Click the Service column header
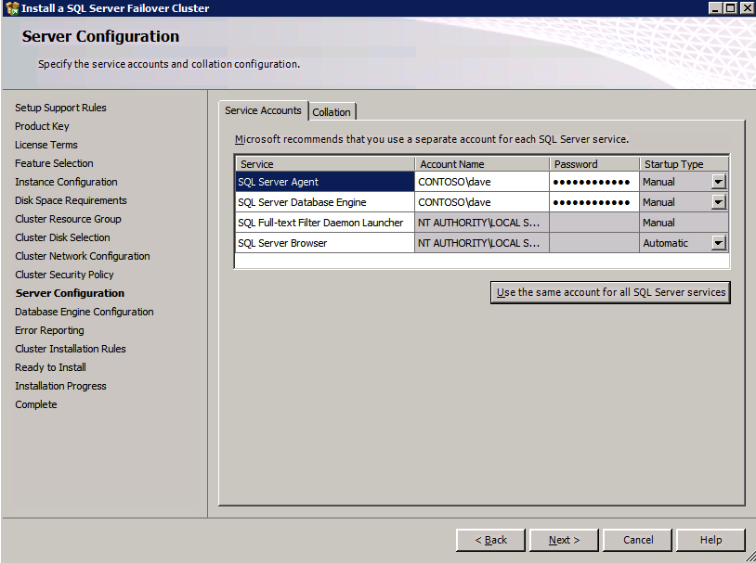 324,164
